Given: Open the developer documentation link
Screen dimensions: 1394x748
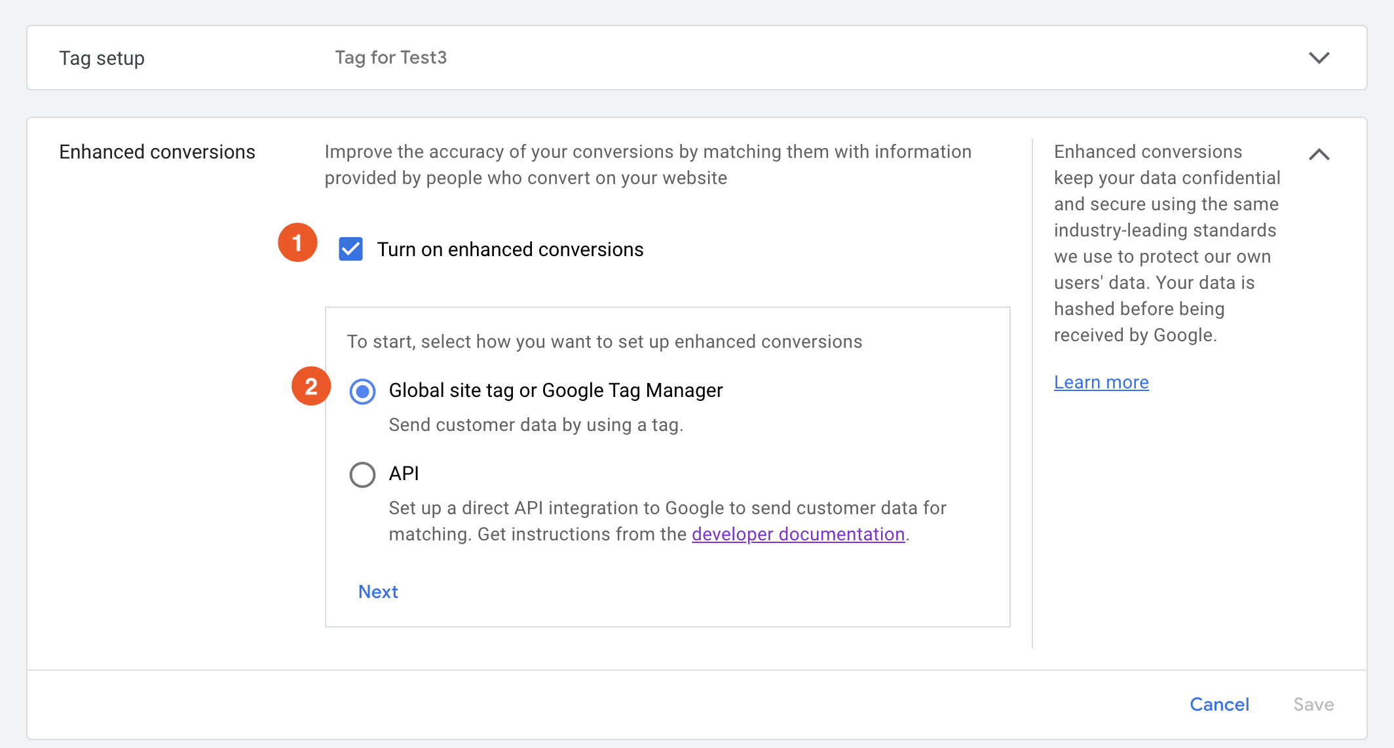Looking at the screenshot, I should click(798, 534).
